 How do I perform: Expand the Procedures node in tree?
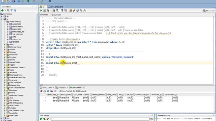(4, 54)
